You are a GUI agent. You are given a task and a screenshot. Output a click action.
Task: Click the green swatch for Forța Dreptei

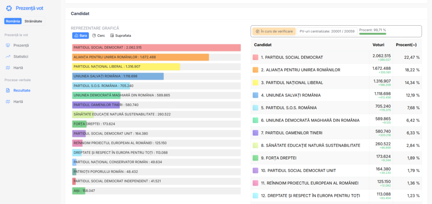point(255,158)
